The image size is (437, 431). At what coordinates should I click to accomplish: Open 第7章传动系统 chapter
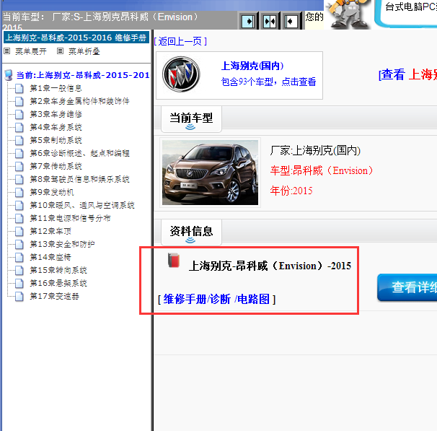pos(56,166)
